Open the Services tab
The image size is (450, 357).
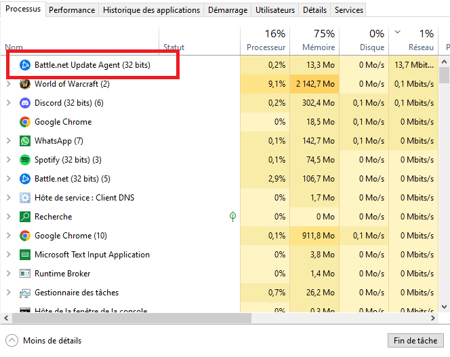pos(348,10)
